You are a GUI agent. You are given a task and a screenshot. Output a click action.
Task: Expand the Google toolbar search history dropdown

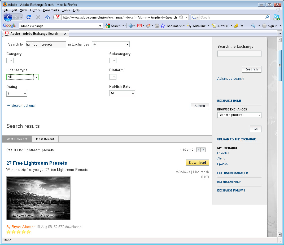pos(100,26)
